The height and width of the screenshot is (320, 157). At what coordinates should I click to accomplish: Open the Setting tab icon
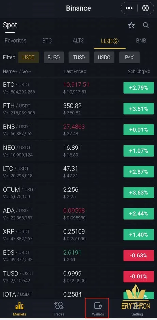coord(137,306)
